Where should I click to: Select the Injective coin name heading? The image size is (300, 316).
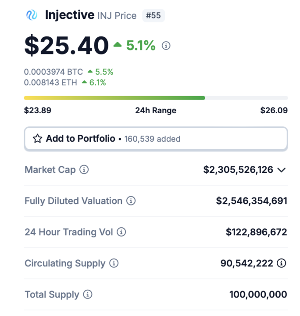tap(70, 15)
